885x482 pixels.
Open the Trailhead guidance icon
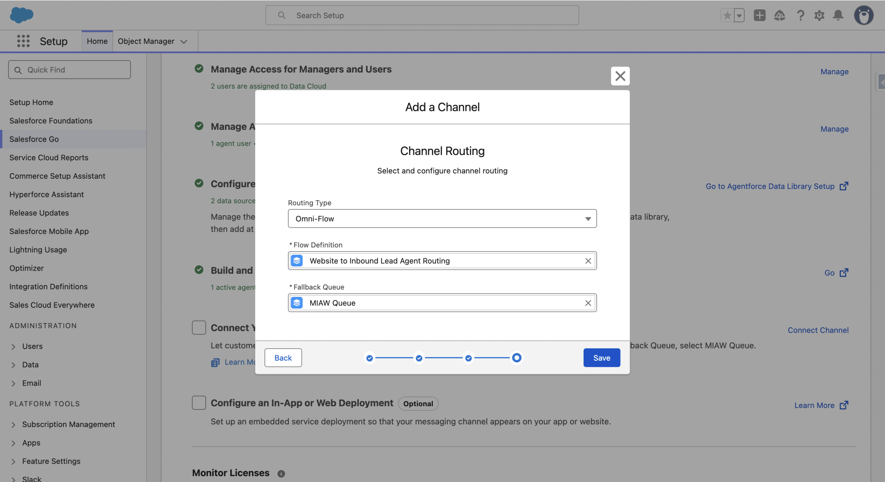[779, 15]
